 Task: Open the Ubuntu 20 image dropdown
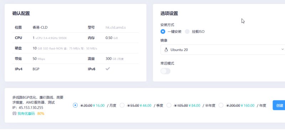pos(223,50)
